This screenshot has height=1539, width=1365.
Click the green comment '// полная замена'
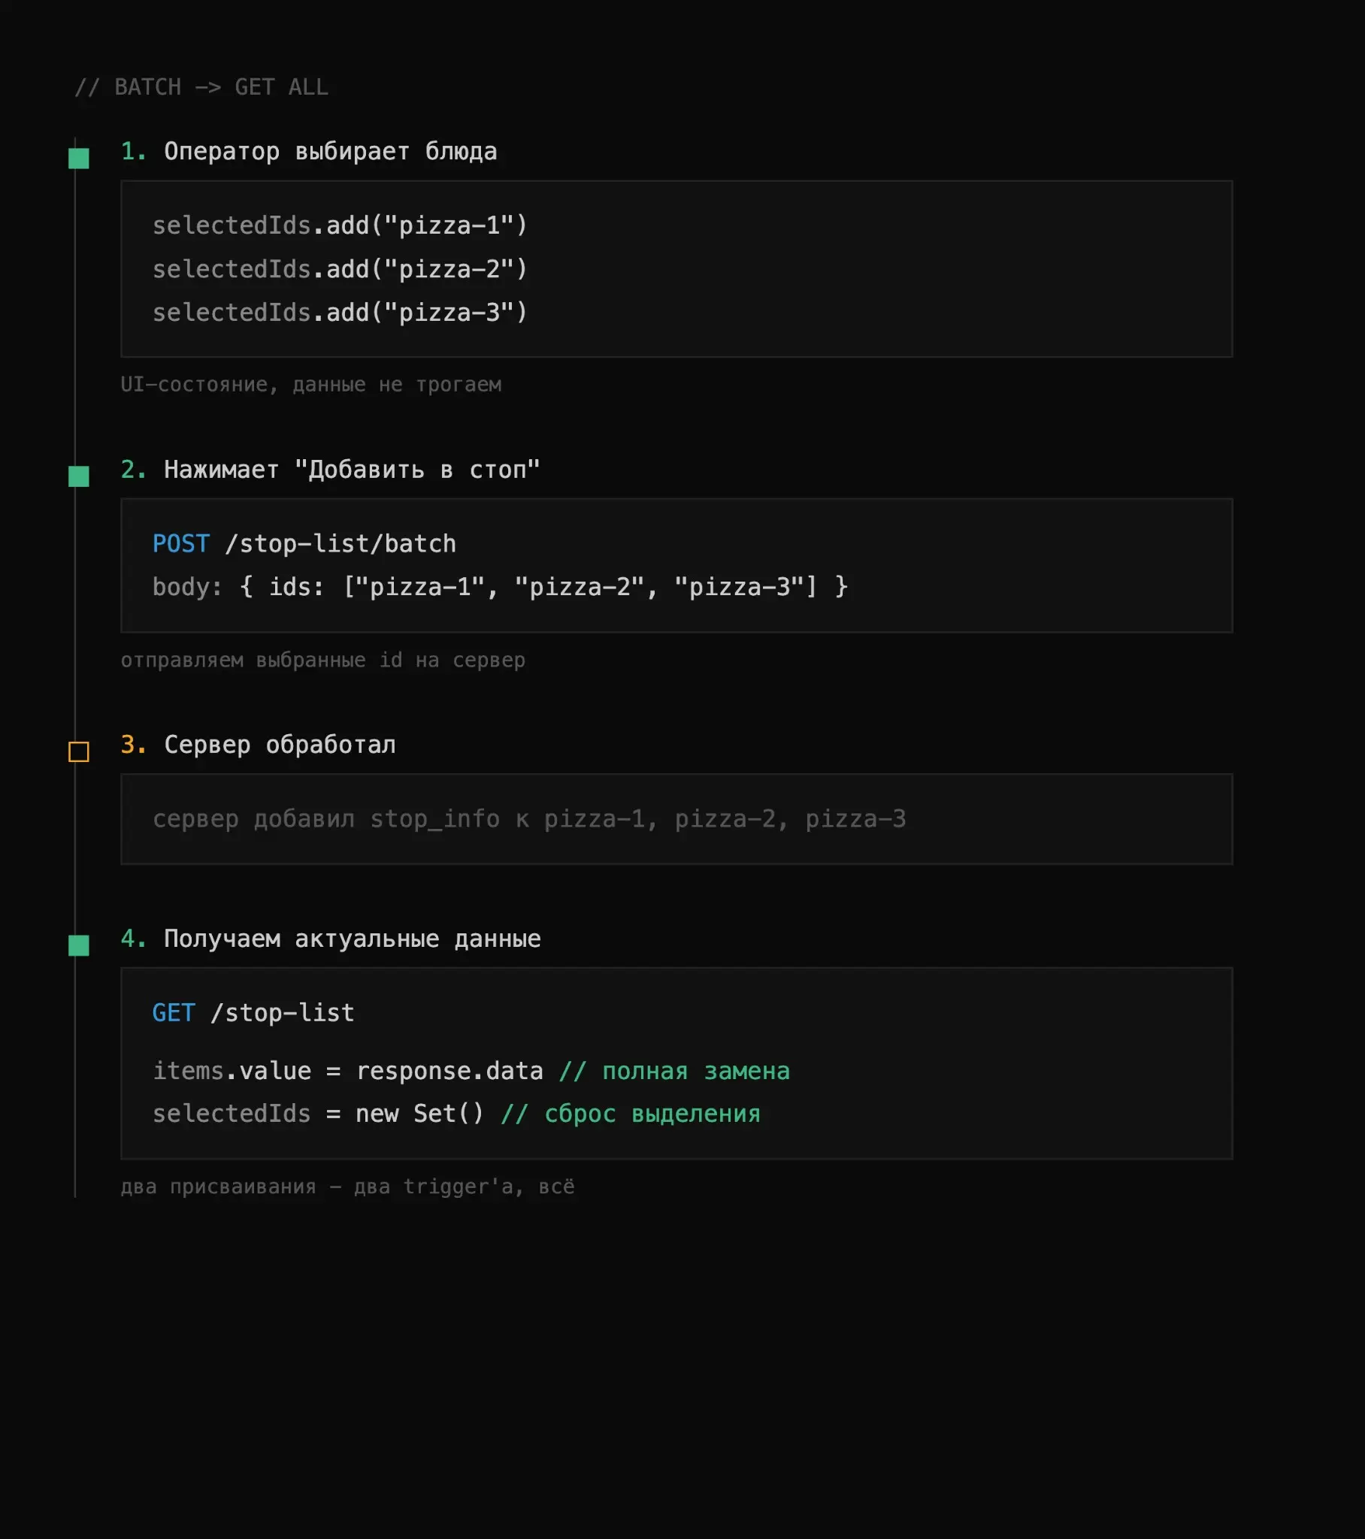(674, 1071)
